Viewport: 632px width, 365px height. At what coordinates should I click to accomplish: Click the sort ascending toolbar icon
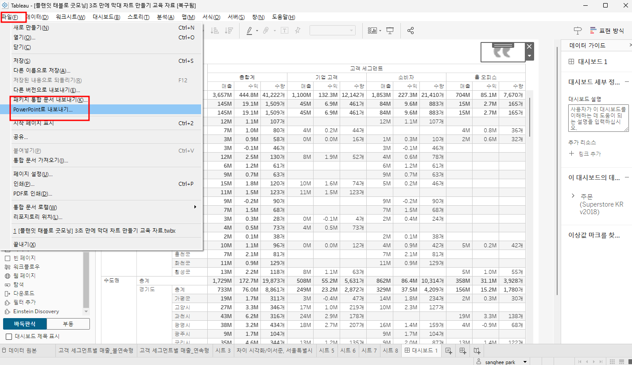pyautogui.click(x=215, y=31)
